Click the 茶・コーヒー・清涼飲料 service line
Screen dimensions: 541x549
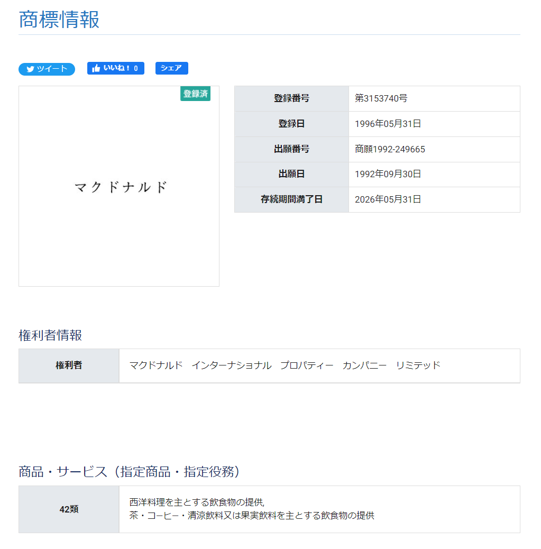[x=252, y=515]
